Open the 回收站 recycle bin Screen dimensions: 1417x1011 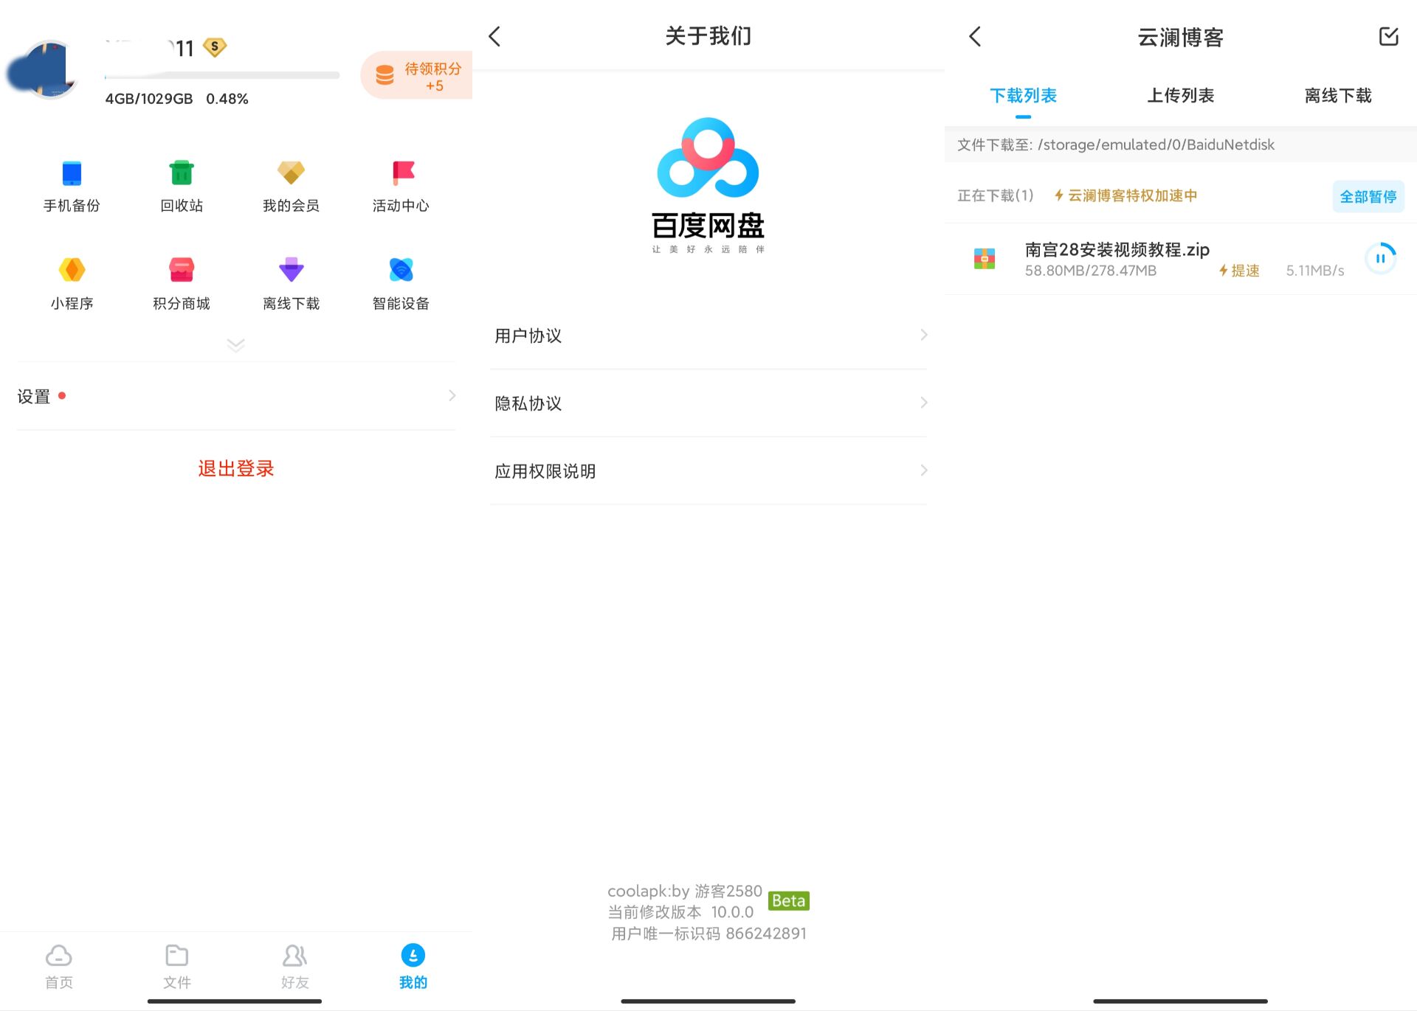coord(181,184)
